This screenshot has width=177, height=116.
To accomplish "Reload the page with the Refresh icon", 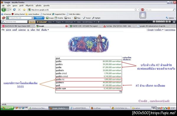I will click(14, 10).
